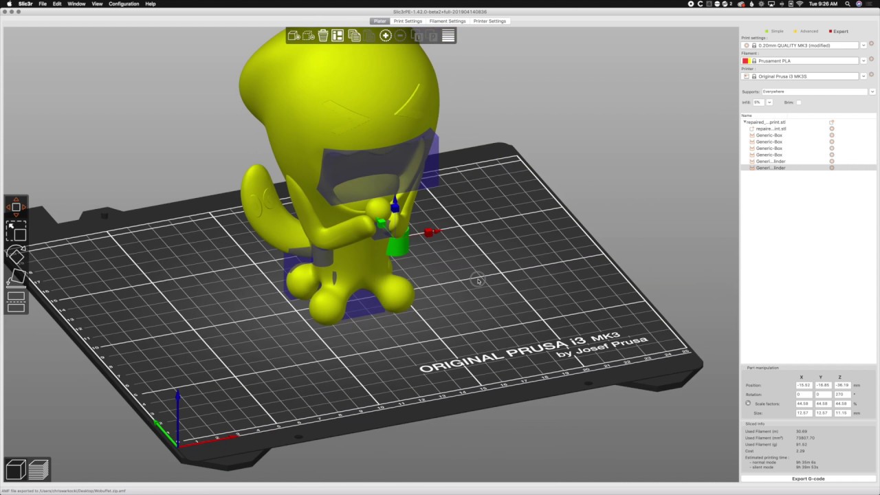The image size is (880, 495).
Task: Select the repaire...int.stl tree item
Action: point(771,129)
